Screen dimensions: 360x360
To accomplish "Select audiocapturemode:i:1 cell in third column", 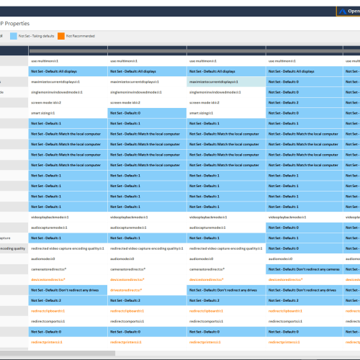I will (226, 228).
